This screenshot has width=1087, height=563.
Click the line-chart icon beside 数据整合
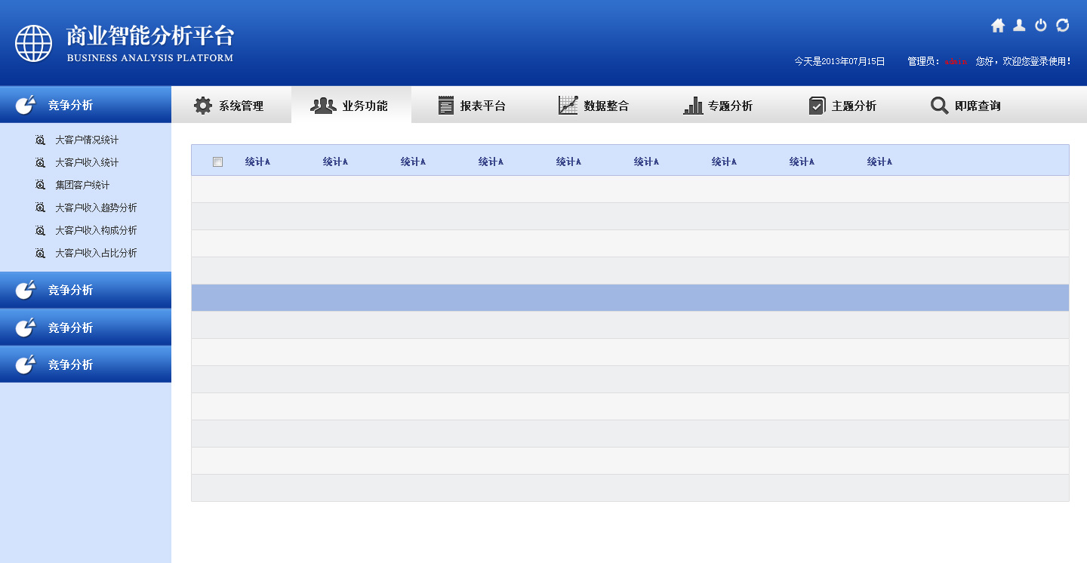[x=568, y=106]
